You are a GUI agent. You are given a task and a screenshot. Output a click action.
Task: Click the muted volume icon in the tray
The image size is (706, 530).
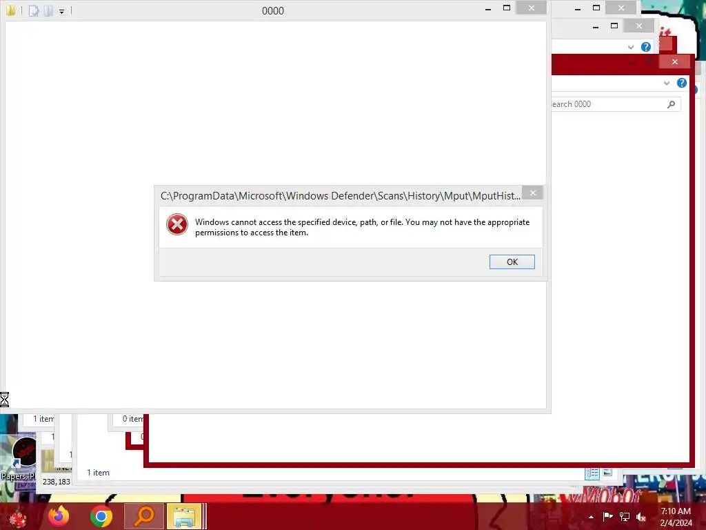point(641,518)
